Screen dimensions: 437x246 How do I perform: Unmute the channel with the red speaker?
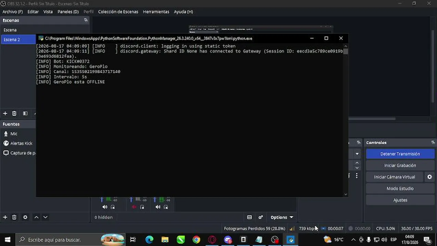tap(134, 207)
